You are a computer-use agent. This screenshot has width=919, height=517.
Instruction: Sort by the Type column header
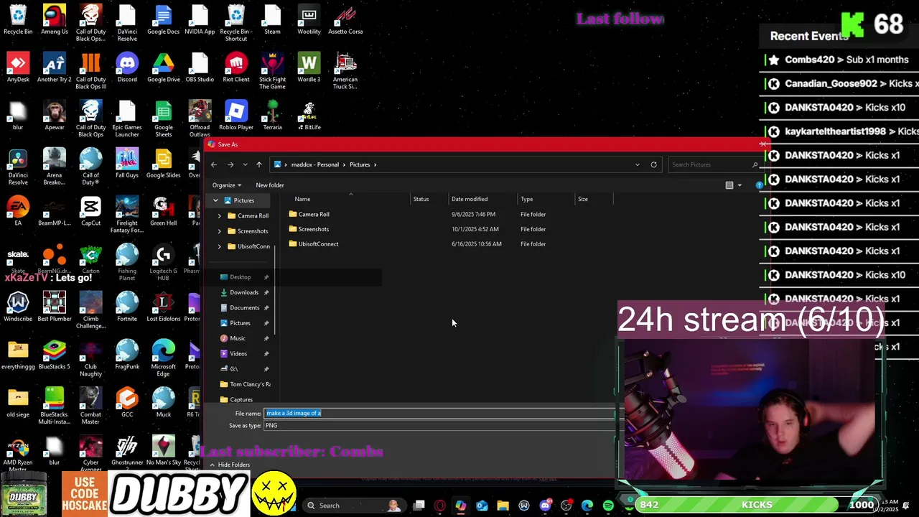[x=527, y=199]
